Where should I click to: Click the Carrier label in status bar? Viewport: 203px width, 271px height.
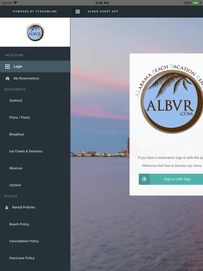pos(7,3)
